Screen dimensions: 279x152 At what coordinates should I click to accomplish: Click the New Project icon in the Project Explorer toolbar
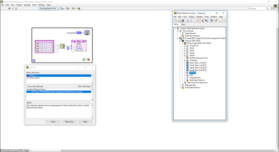pos(176,21)
